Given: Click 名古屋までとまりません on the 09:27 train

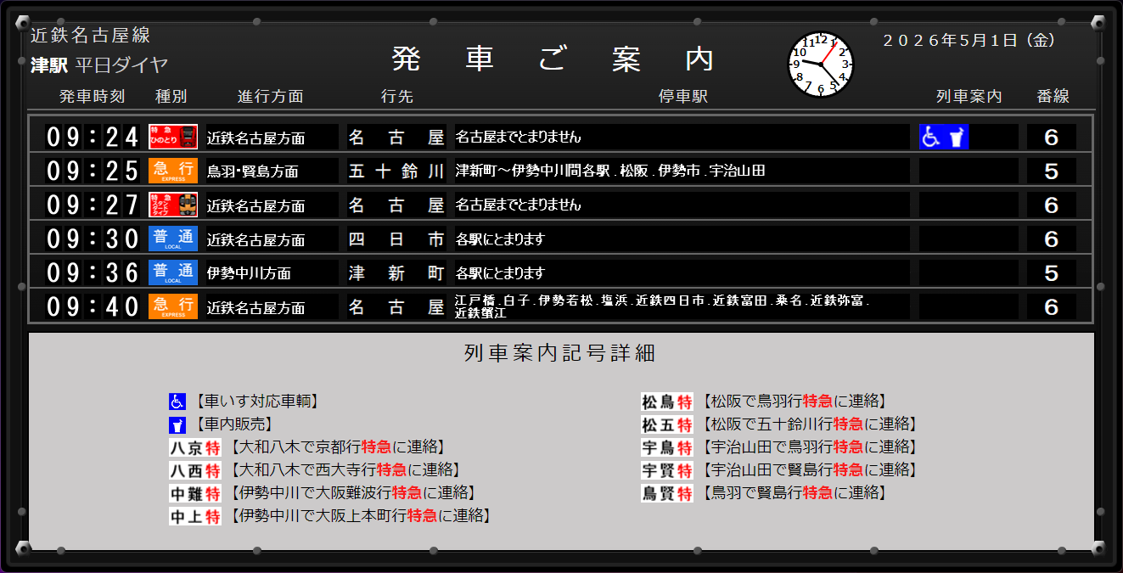Looking at the screenshot, I should click(x=518, y=205).
